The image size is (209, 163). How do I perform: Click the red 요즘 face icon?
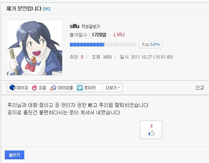34,88
